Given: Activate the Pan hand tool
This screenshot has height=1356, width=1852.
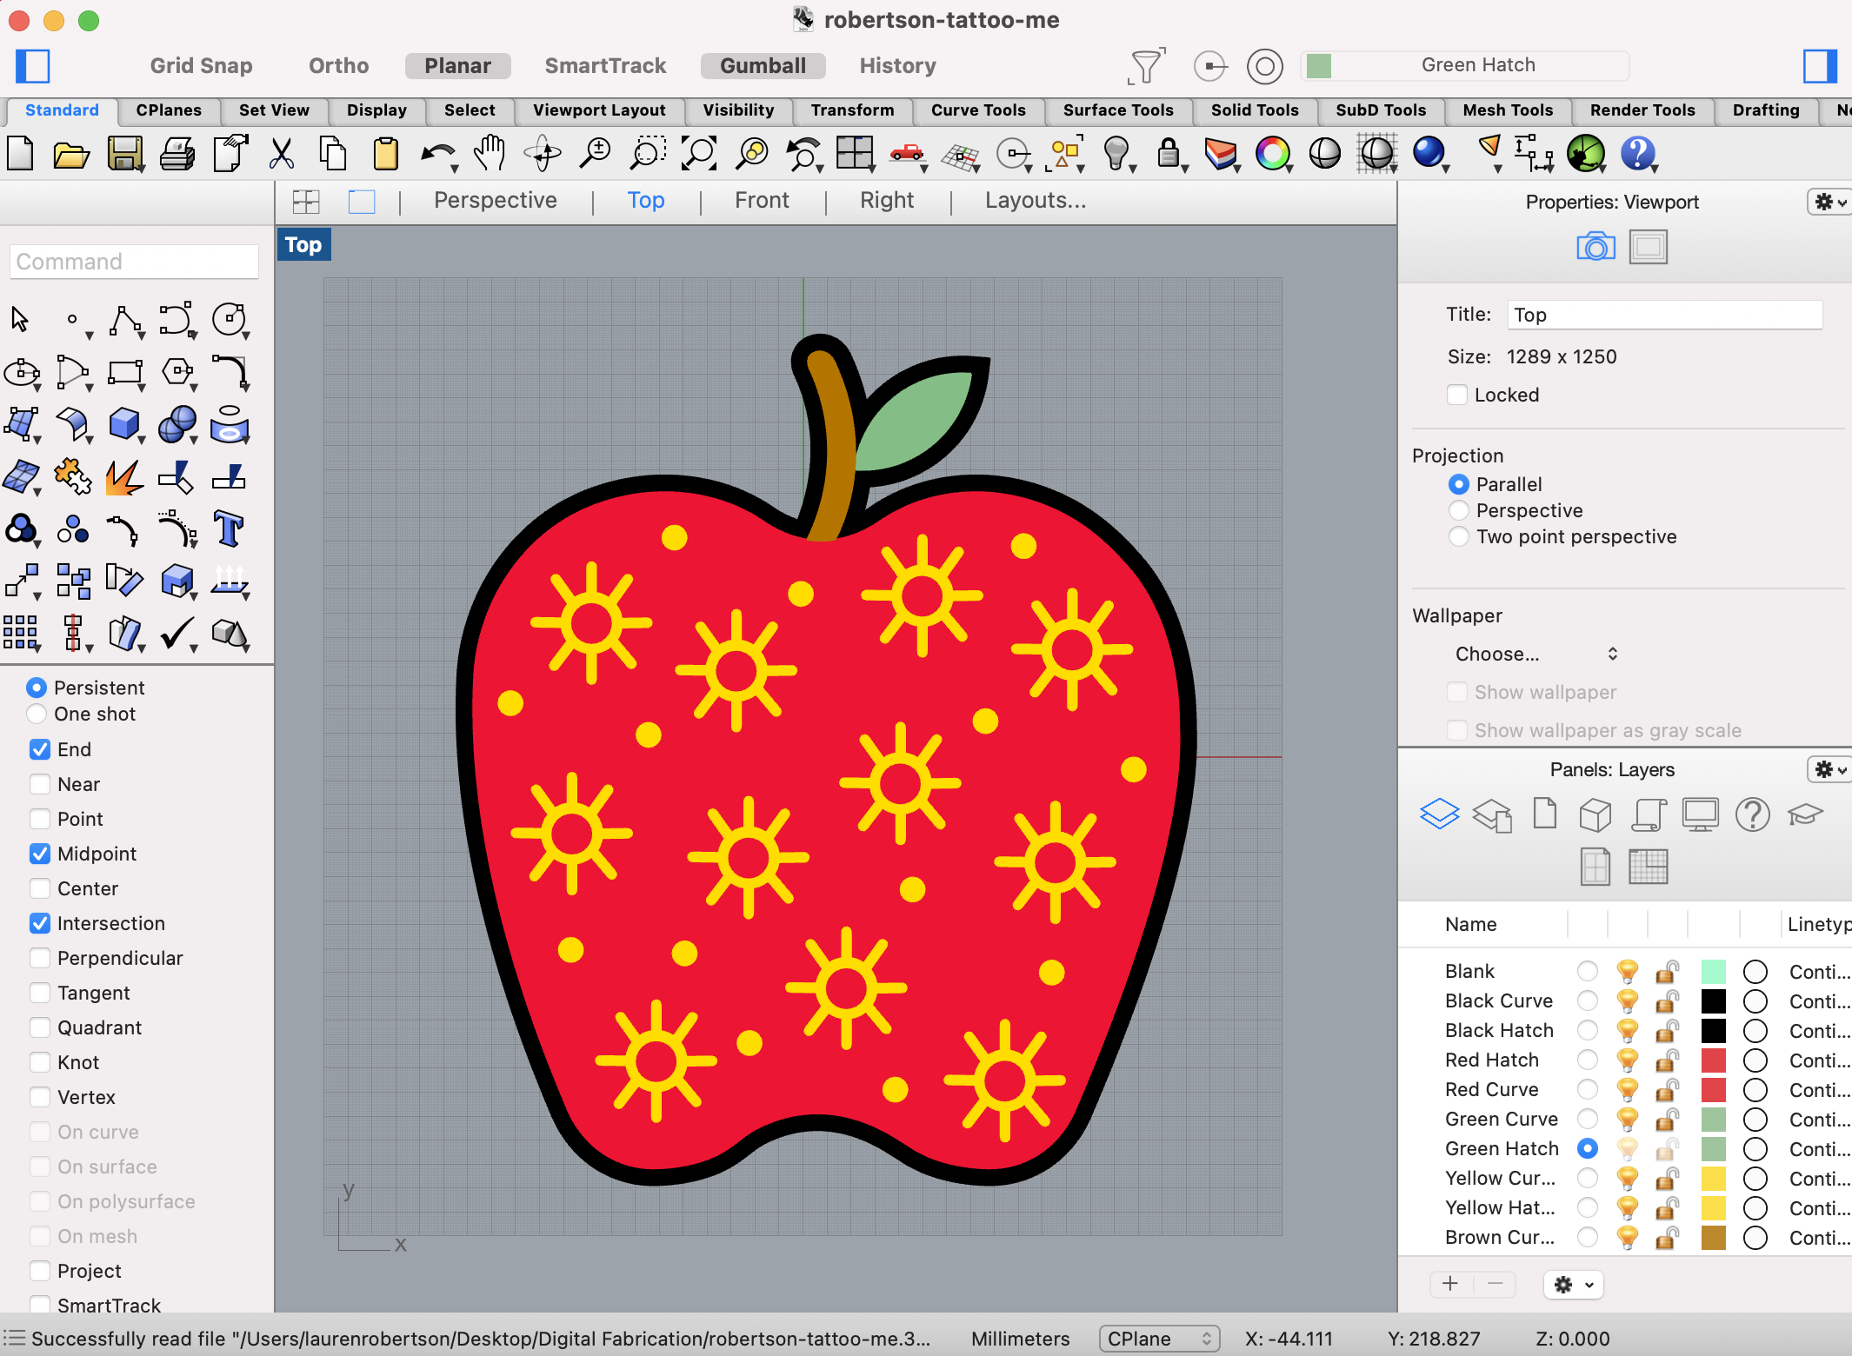Looking at the screenshot, I should tap(490, 154).
